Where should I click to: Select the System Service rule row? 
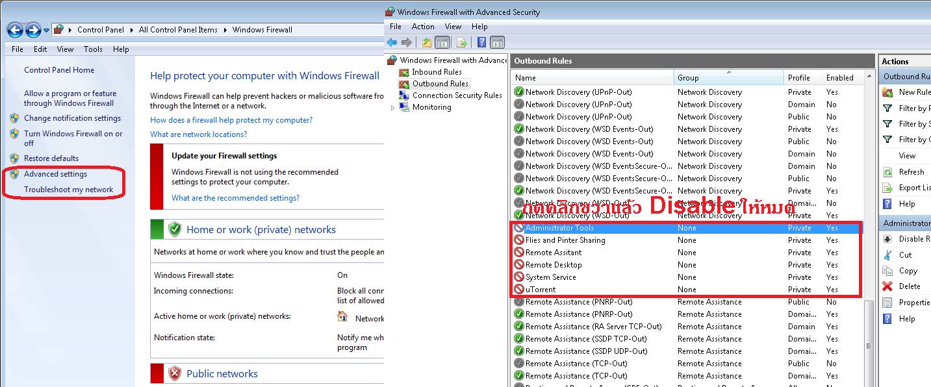point(687,277)
